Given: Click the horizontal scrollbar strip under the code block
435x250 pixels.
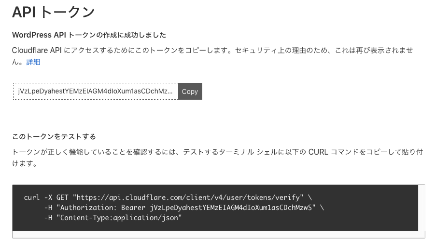Looking at the screenshot, I should (x=219, y=234).
